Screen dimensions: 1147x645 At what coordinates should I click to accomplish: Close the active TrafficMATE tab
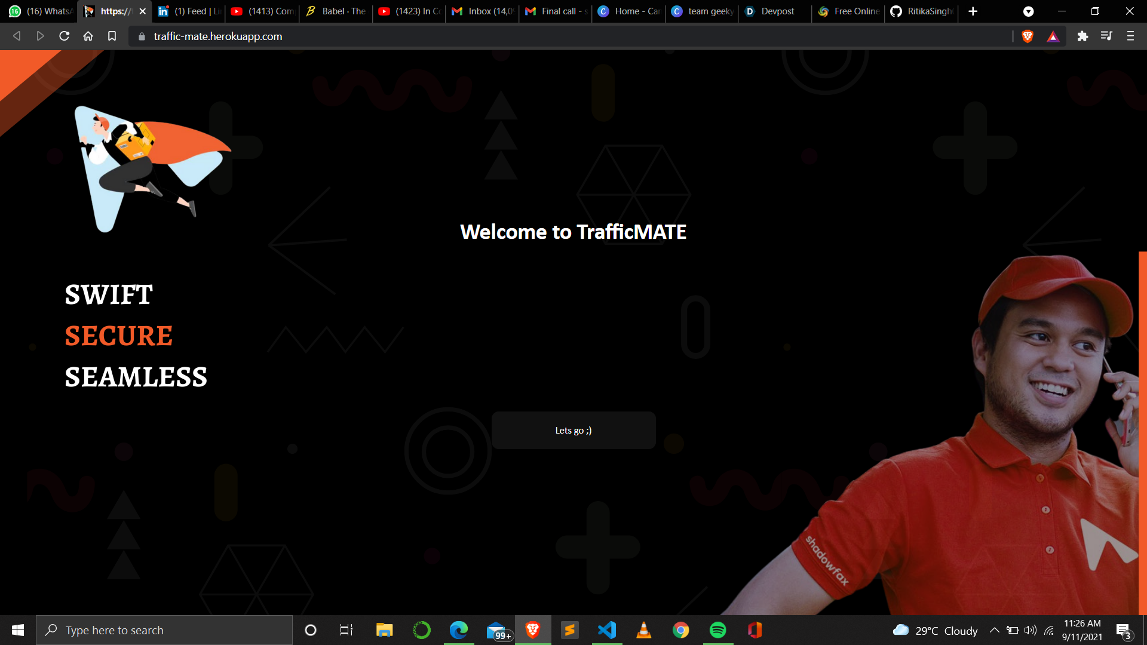point(143,11)
